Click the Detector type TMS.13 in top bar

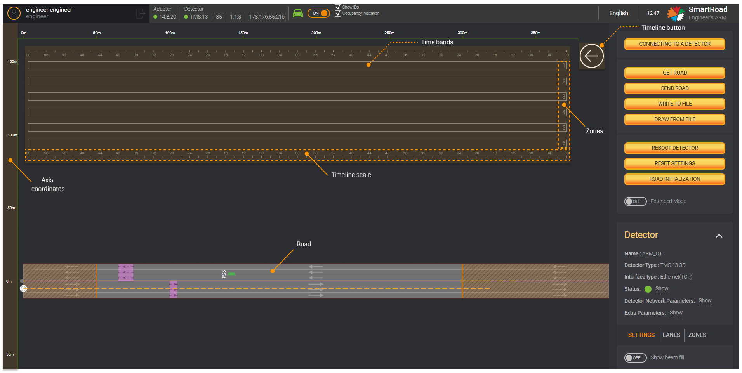click(x=199, y=17)
